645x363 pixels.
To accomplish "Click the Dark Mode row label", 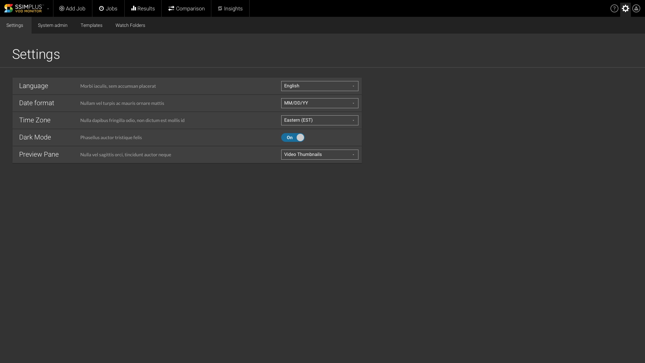I will [x=35, y=137].
